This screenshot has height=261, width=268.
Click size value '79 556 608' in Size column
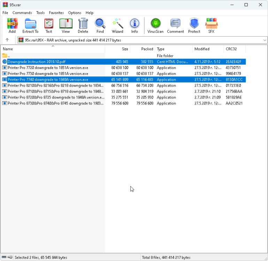click(120, 103)
